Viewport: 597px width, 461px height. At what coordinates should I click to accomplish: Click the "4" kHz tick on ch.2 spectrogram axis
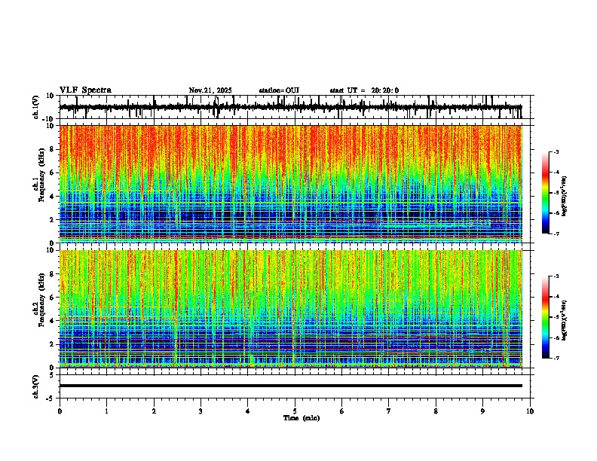[x=53, y=321]
